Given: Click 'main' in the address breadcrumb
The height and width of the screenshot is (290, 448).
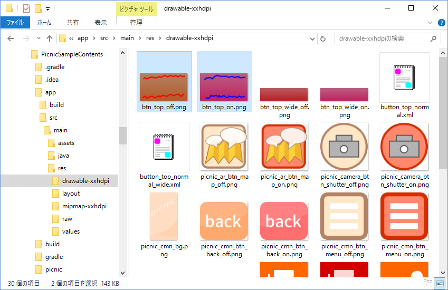Looking at the screenshot, I should click(127, 38).
